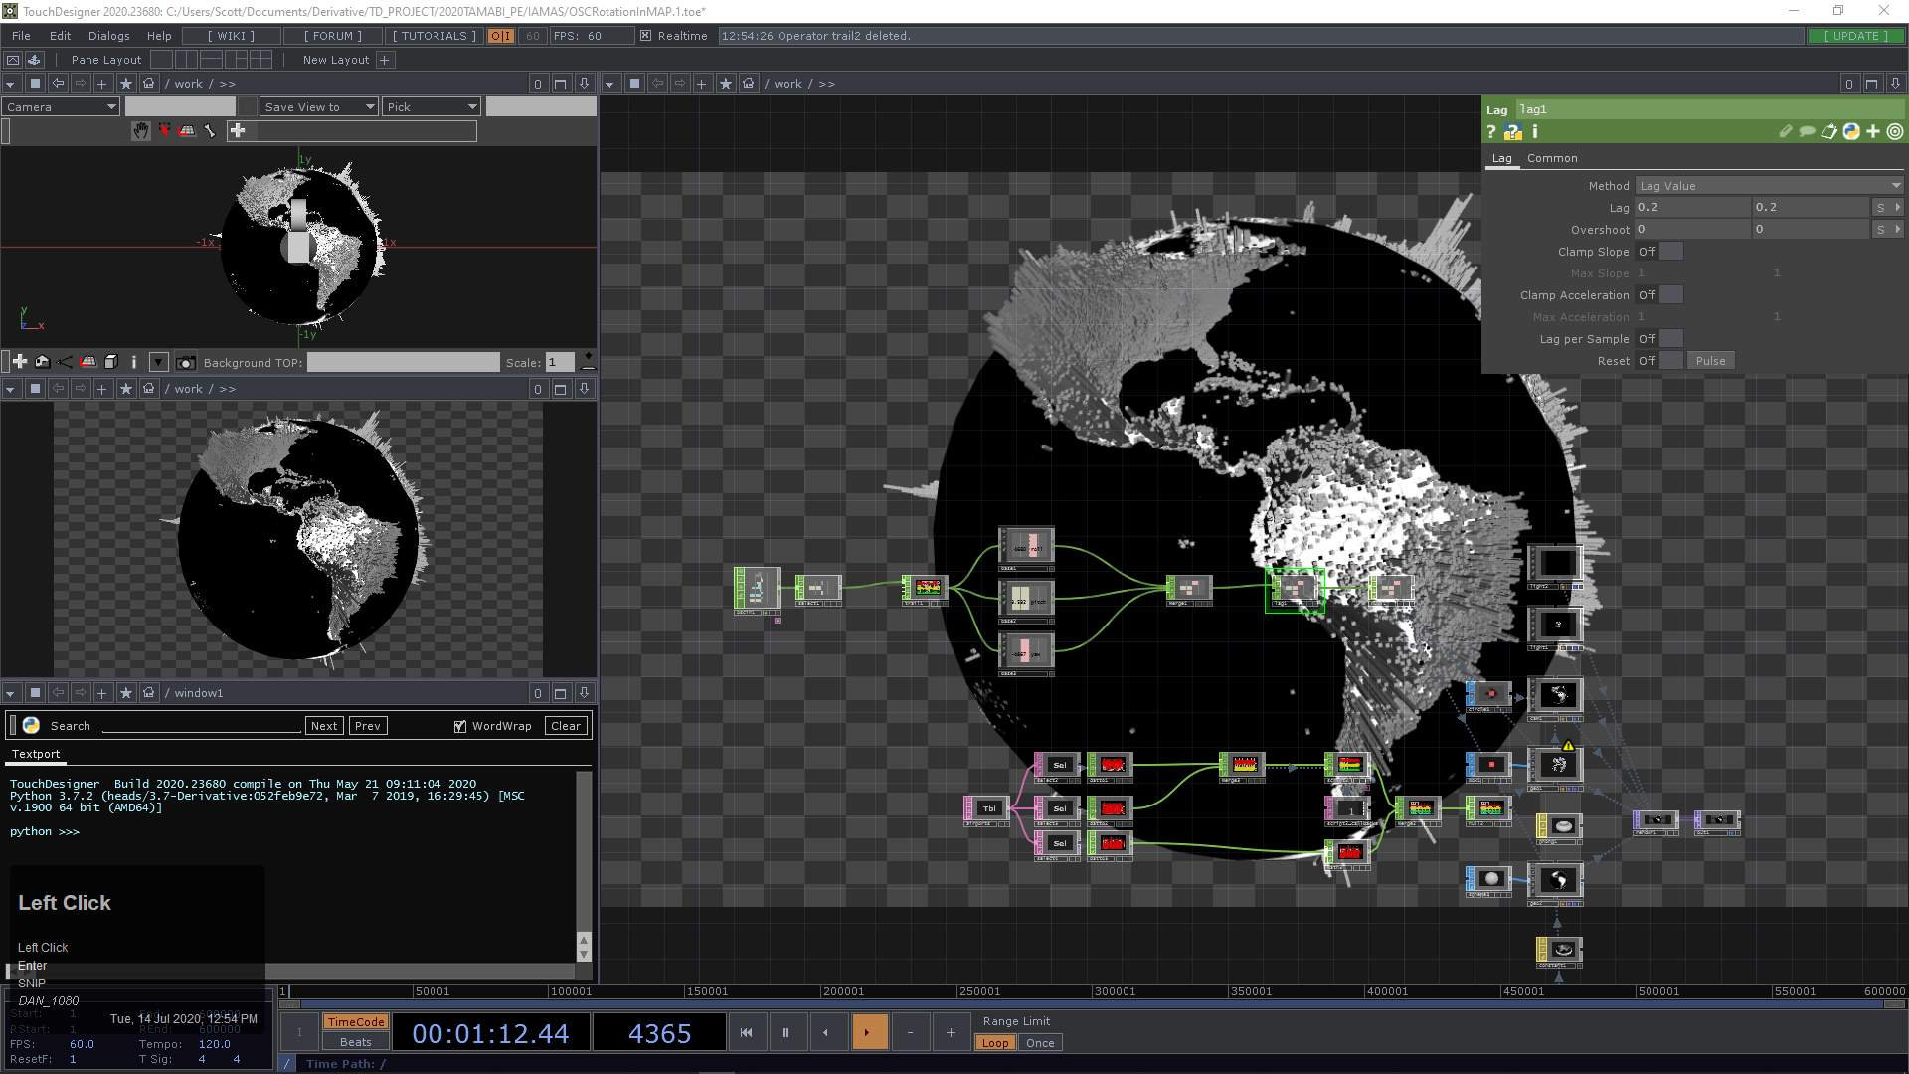Click the bone tool icon in the viewer toolbar
1909x1074 pixels.
[210, 131]
